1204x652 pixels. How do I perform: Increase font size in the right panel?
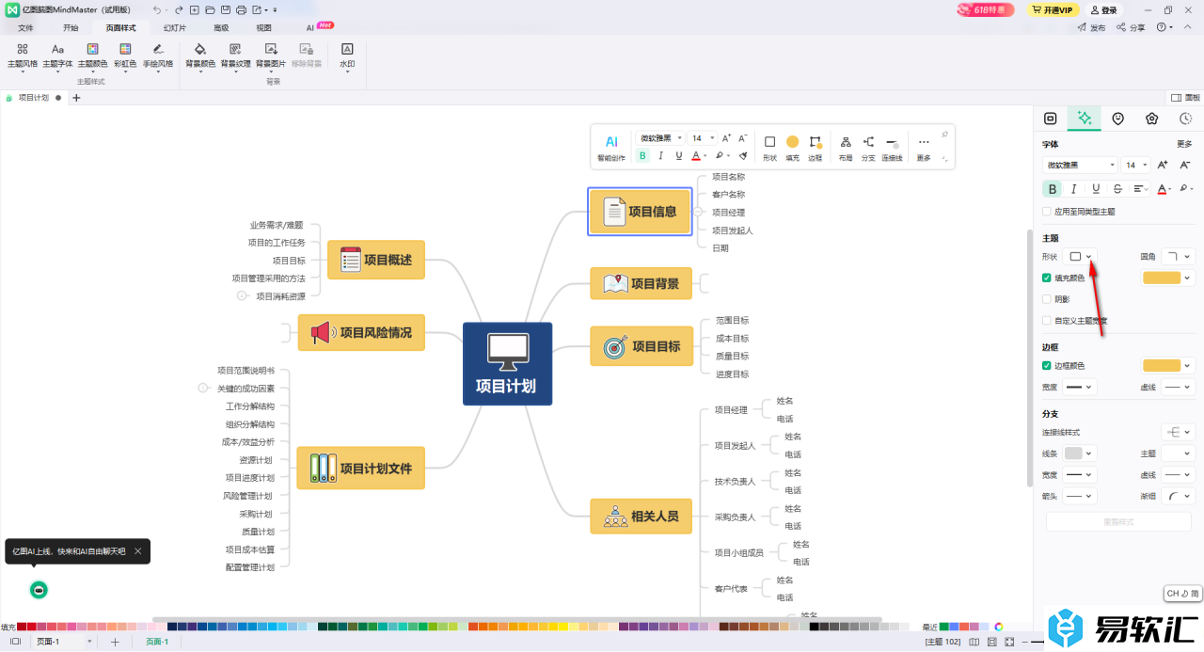(x=1163, y=165)
